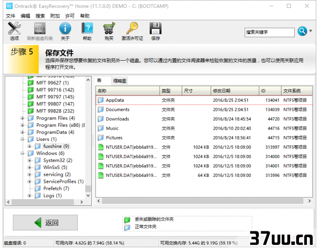Click file list horizontal scroll left arrow
The height and width of the screenshot is (250, 319).
click(x=99, y=201)
